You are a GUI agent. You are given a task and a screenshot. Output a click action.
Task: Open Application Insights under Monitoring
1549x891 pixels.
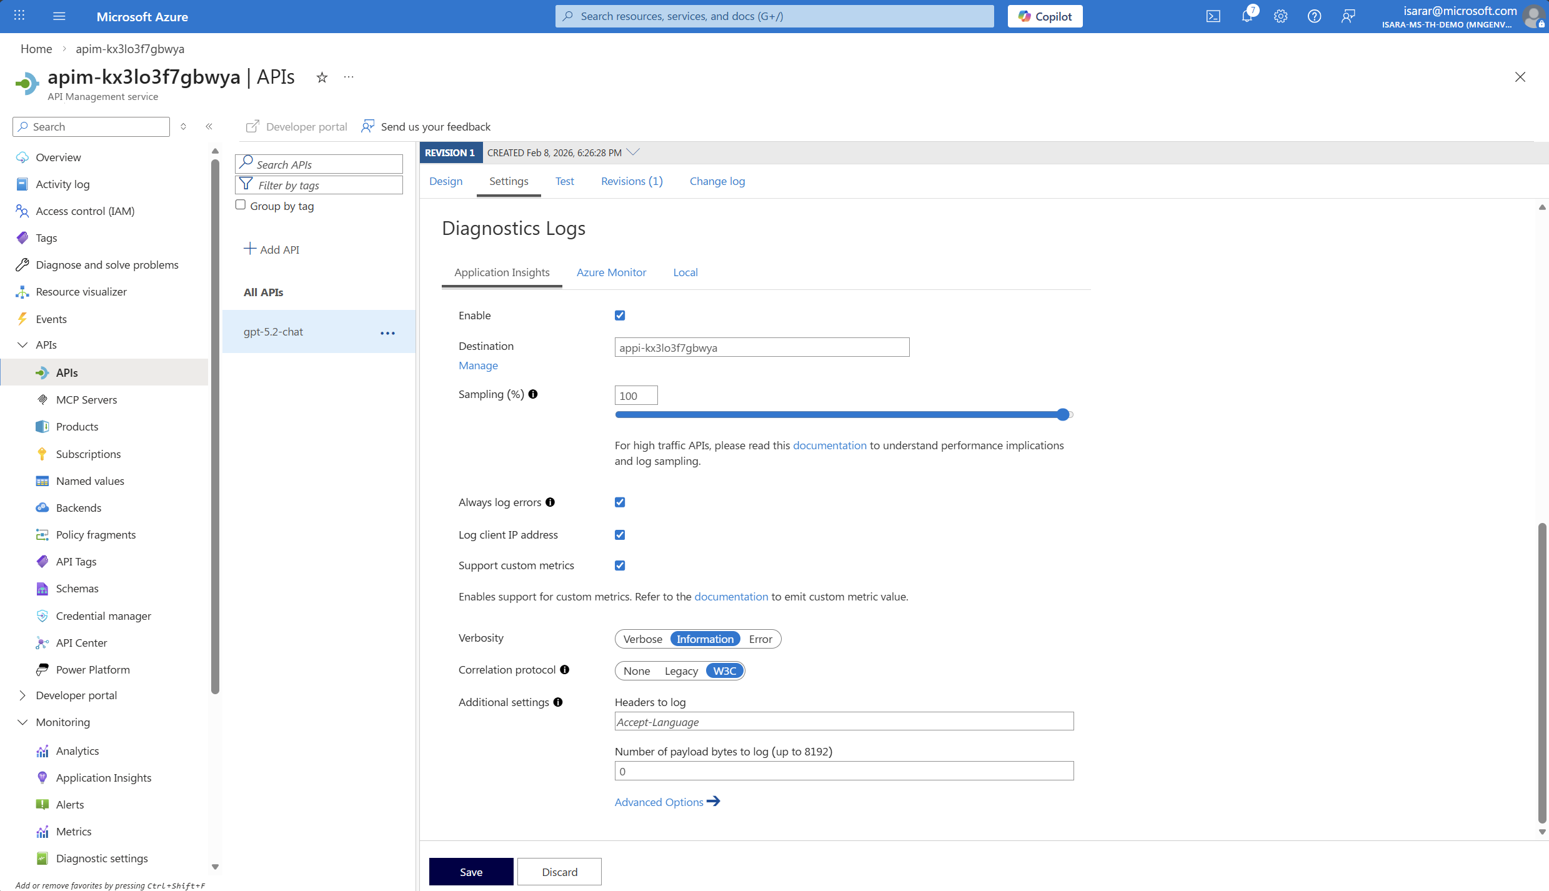pyautogui.click(x=104, y=778)
